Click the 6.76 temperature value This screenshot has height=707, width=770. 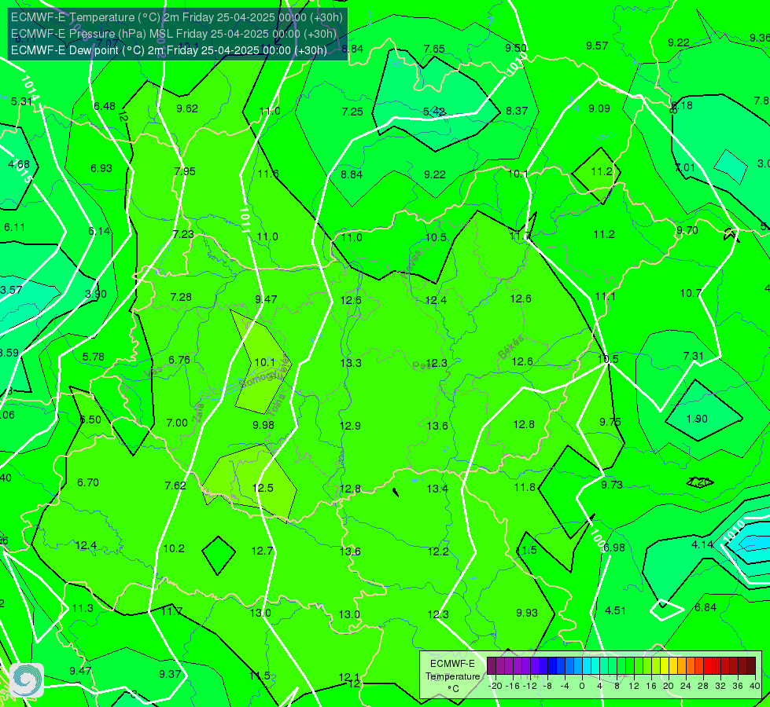coord(179,360)
